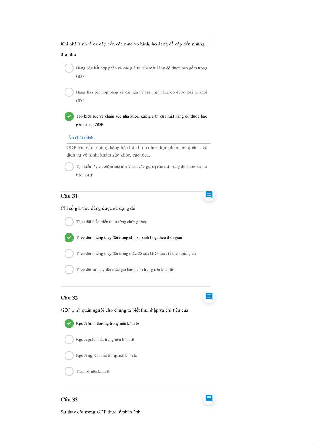The image size is (315, 445).
Task: Pick second option: illegal goods excluded from GDP
Action: pos(69,92)
